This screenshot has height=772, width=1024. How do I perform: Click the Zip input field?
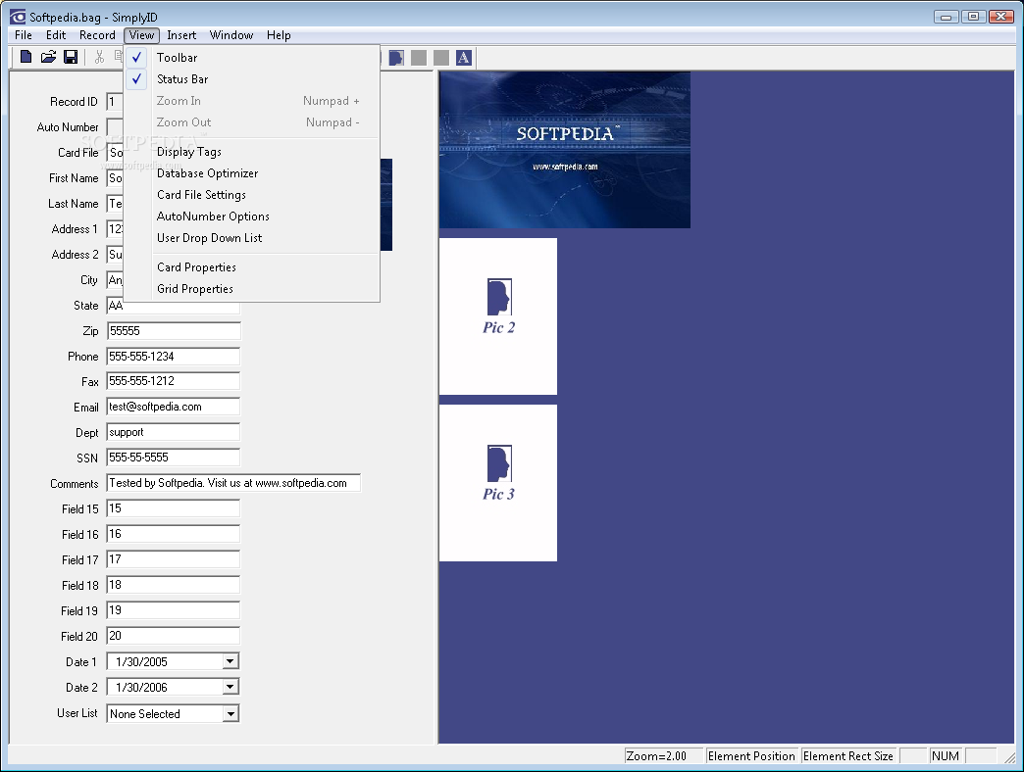pyautogui.click(x=174, y=330)
